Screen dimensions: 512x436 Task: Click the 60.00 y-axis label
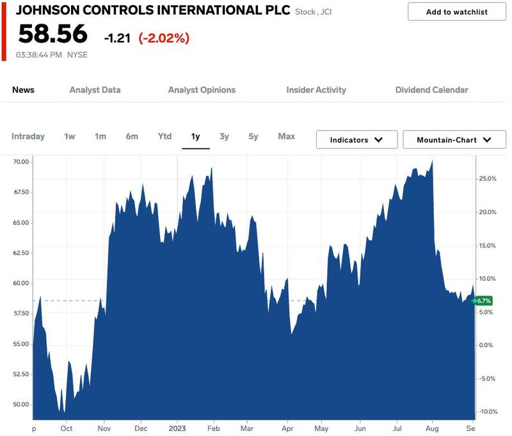pos(21,283)
